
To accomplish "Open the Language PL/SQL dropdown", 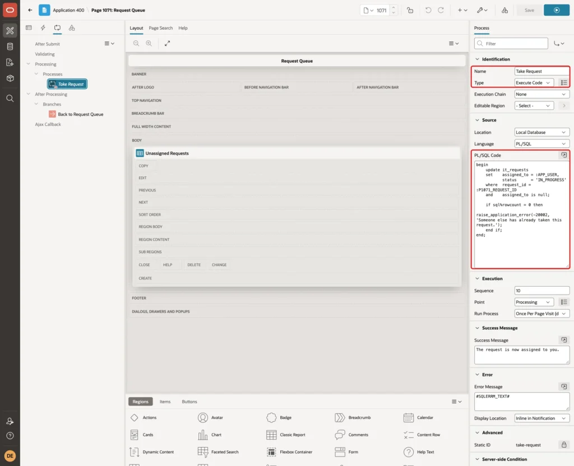I will pyautogui.click(x=542, y=144).
